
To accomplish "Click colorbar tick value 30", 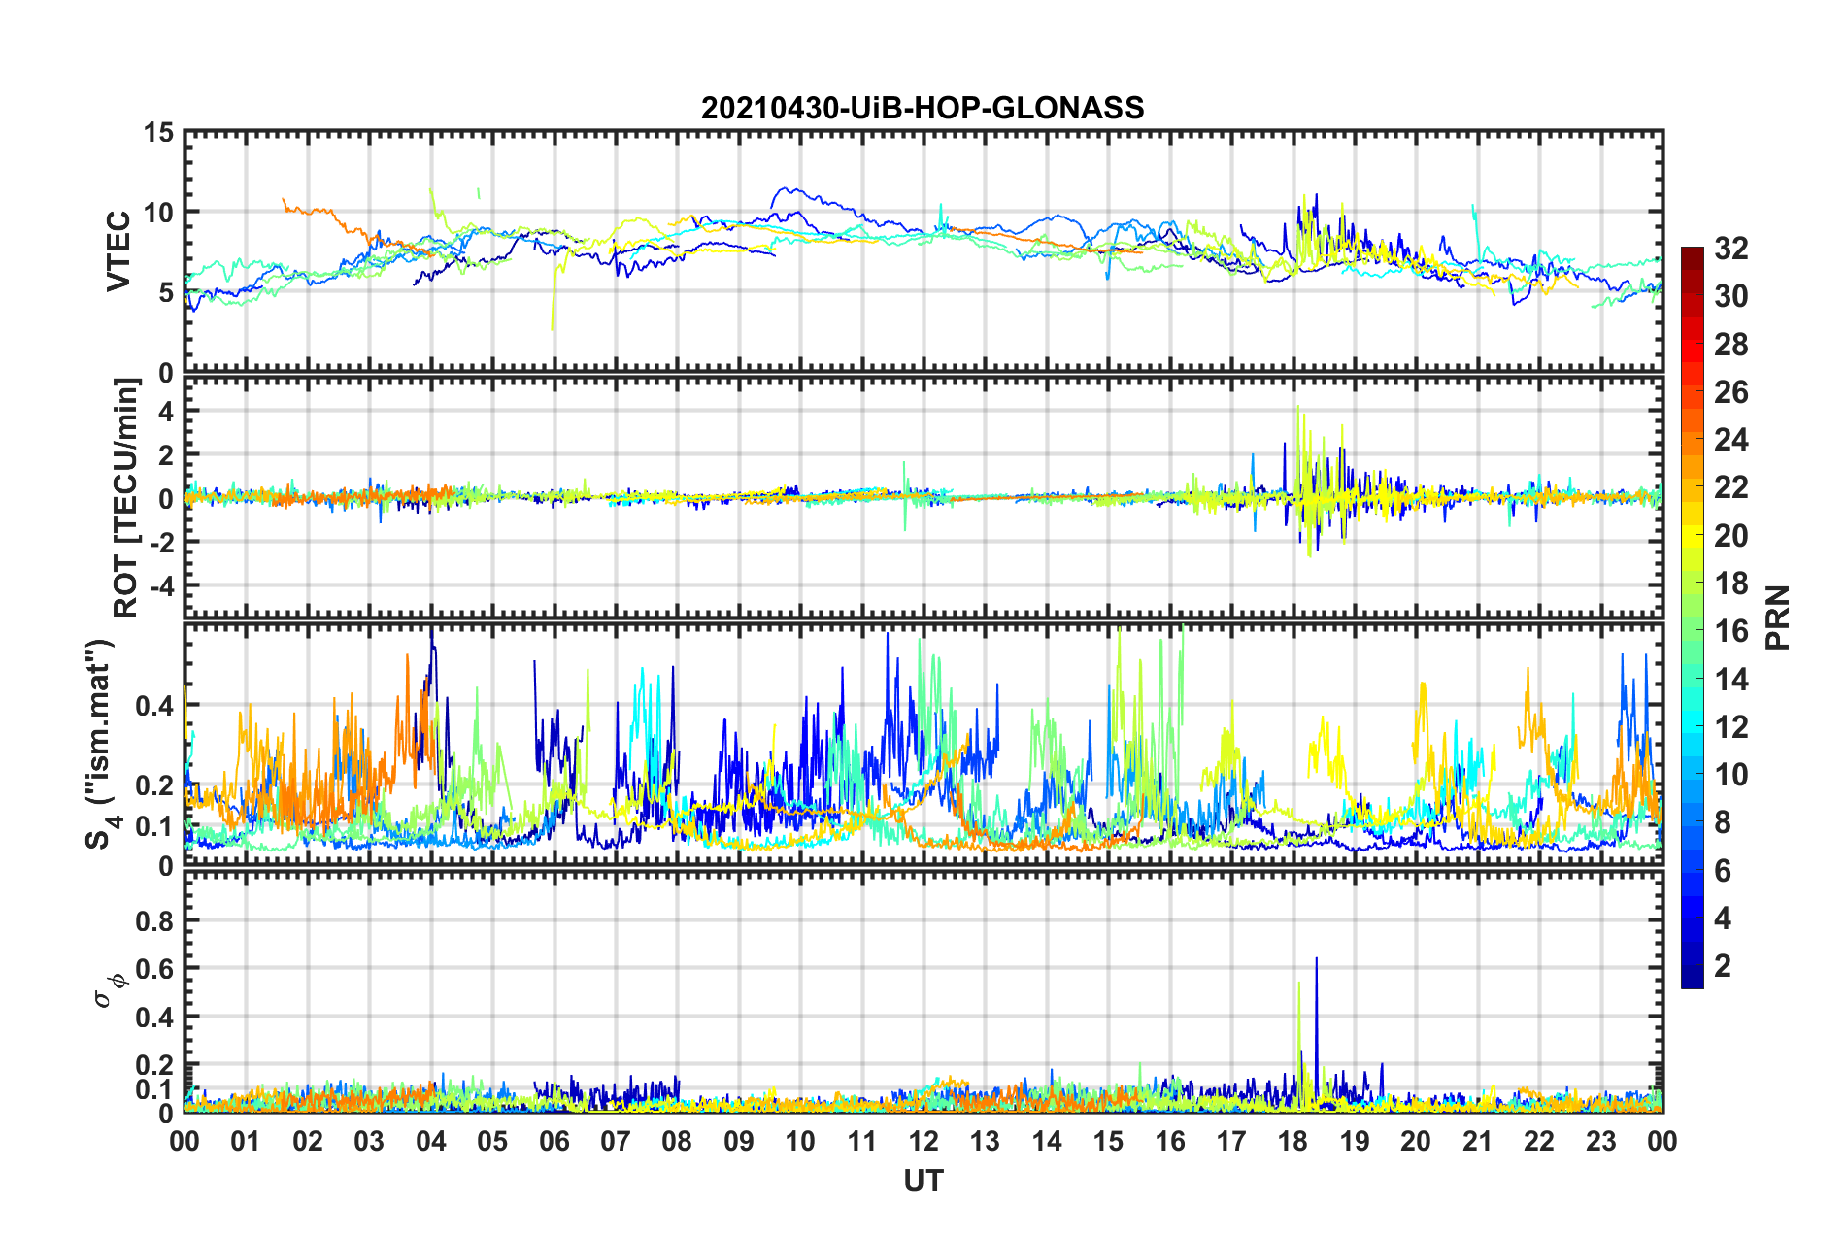I will pos(1731,296).
